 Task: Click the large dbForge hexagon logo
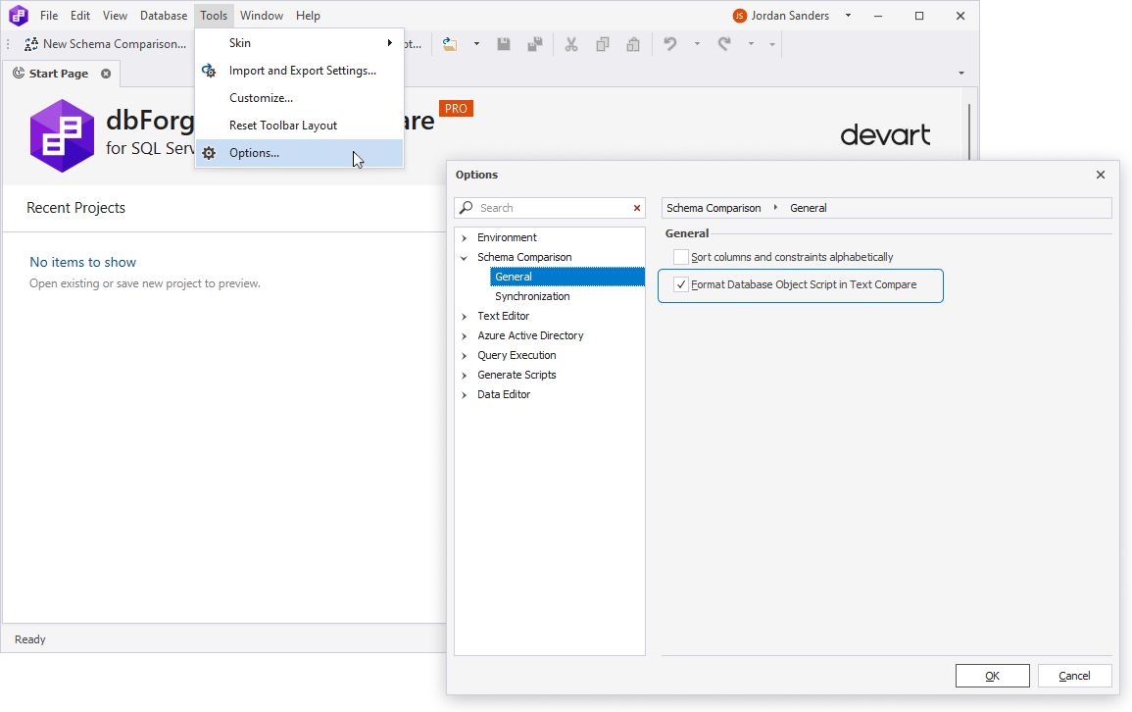tap(62, 135)
